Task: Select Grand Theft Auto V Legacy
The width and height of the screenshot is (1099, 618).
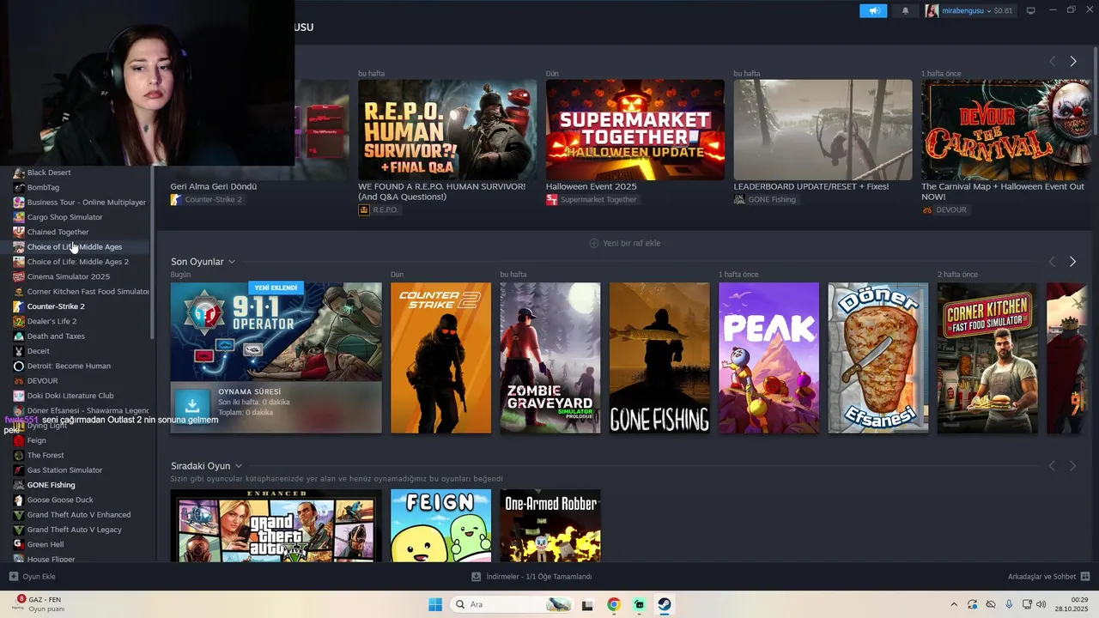Action: pyautogui.click(x=74, y=530)
